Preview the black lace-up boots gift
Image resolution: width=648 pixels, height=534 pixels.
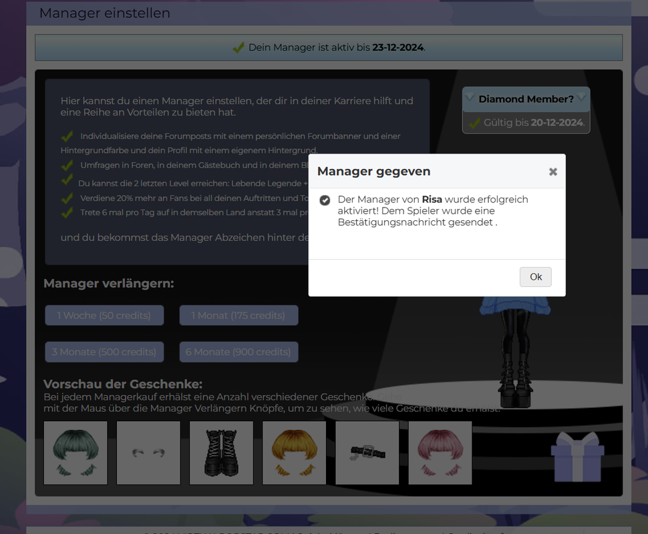222,453
